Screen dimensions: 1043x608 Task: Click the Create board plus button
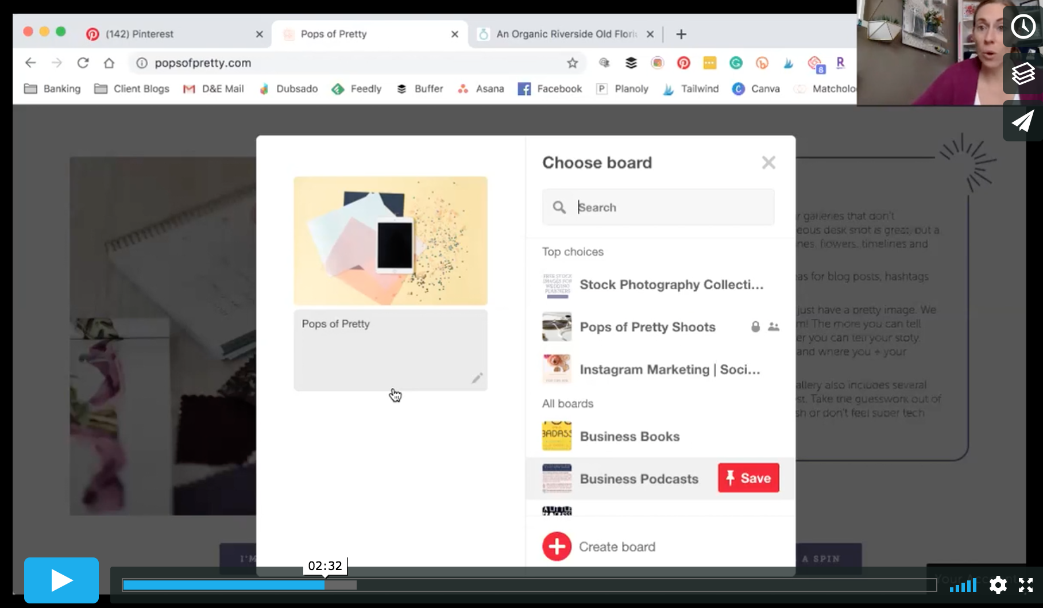[x=557, y=547]
